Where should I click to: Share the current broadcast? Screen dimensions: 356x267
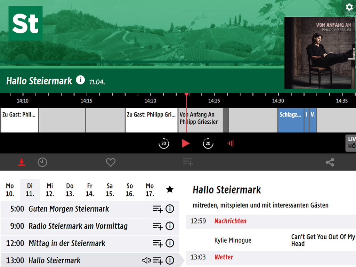(x=330, y=162)
